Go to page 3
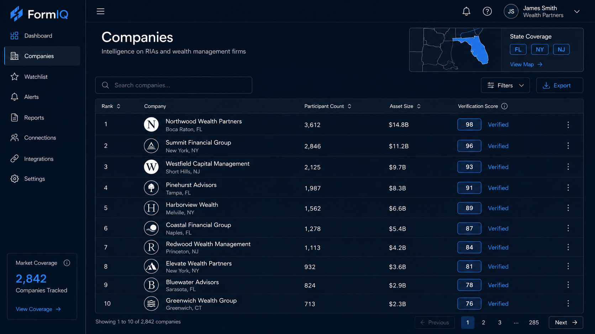Screen dimensions: 595x334 pyautogui.click(x=500, y=322)
